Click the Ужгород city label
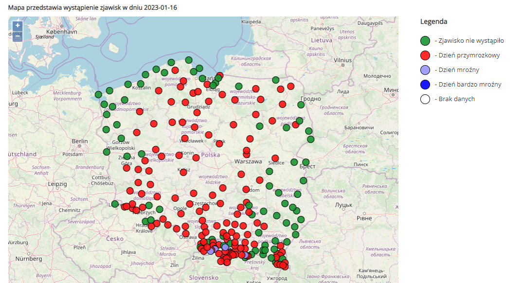Screen dimensions: 522x283 (x=277, y=278)
